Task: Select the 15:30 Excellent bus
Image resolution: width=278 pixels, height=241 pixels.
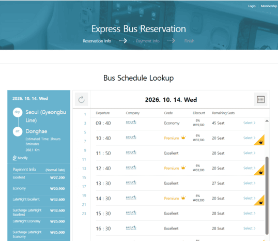Action: tap(249, 213)
